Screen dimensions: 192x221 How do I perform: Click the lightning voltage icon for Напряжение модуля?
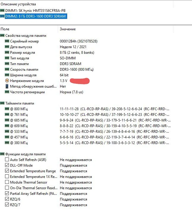(x=7, y=80)
